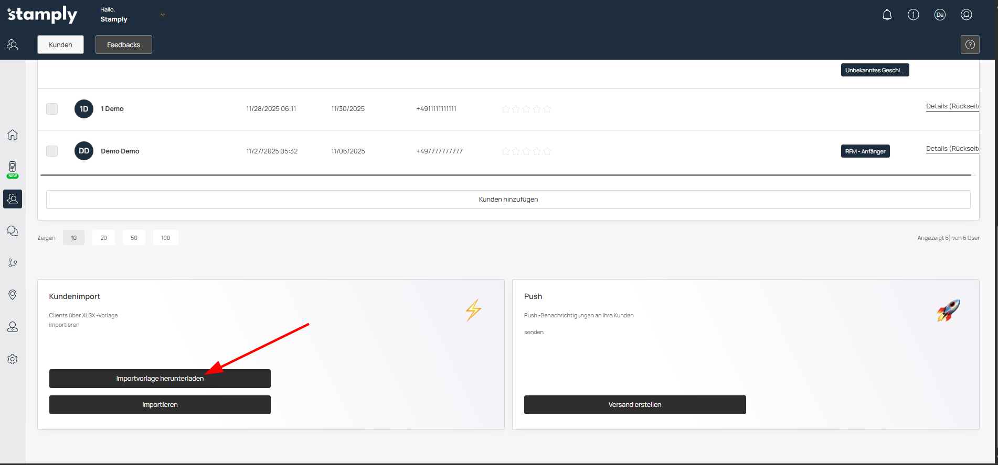Click Importvorlage herunterladen button
998x465 pixels.
tap(160, 379)
